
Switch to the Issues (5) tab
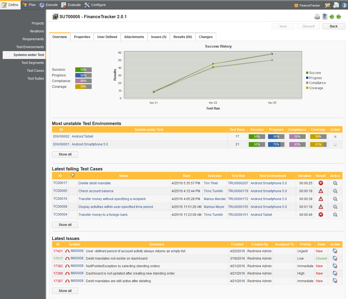(159, 37)
